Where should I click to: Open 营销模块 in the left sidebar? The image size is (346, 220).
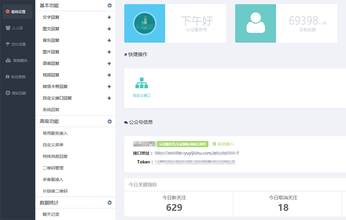coord(17,61)
